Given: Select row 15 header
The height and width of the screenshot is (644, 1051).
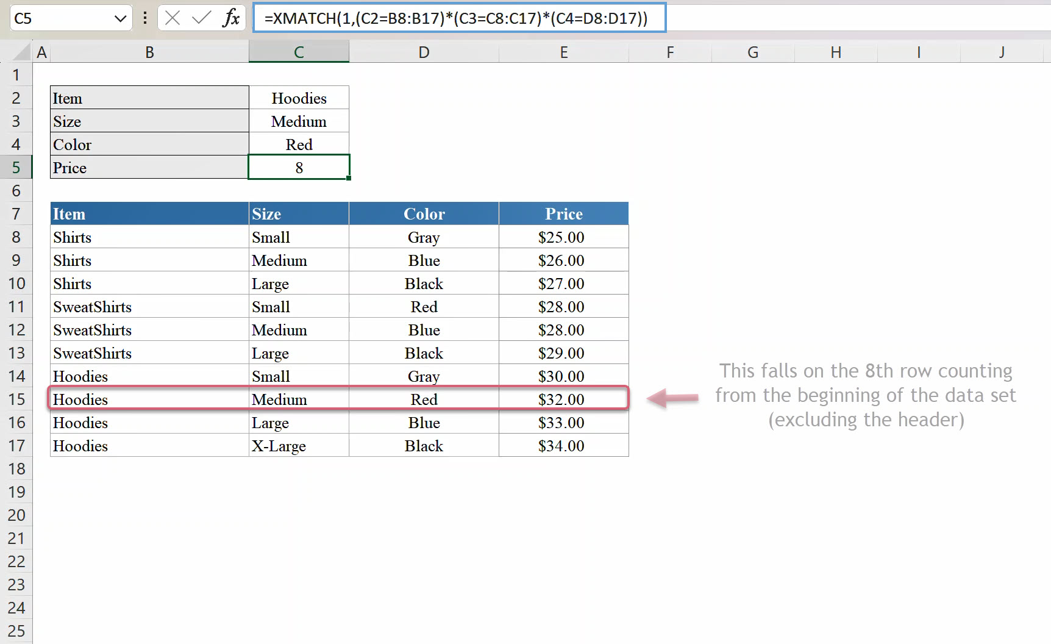Looking at the screenshot, I should (x=16, y=399).
